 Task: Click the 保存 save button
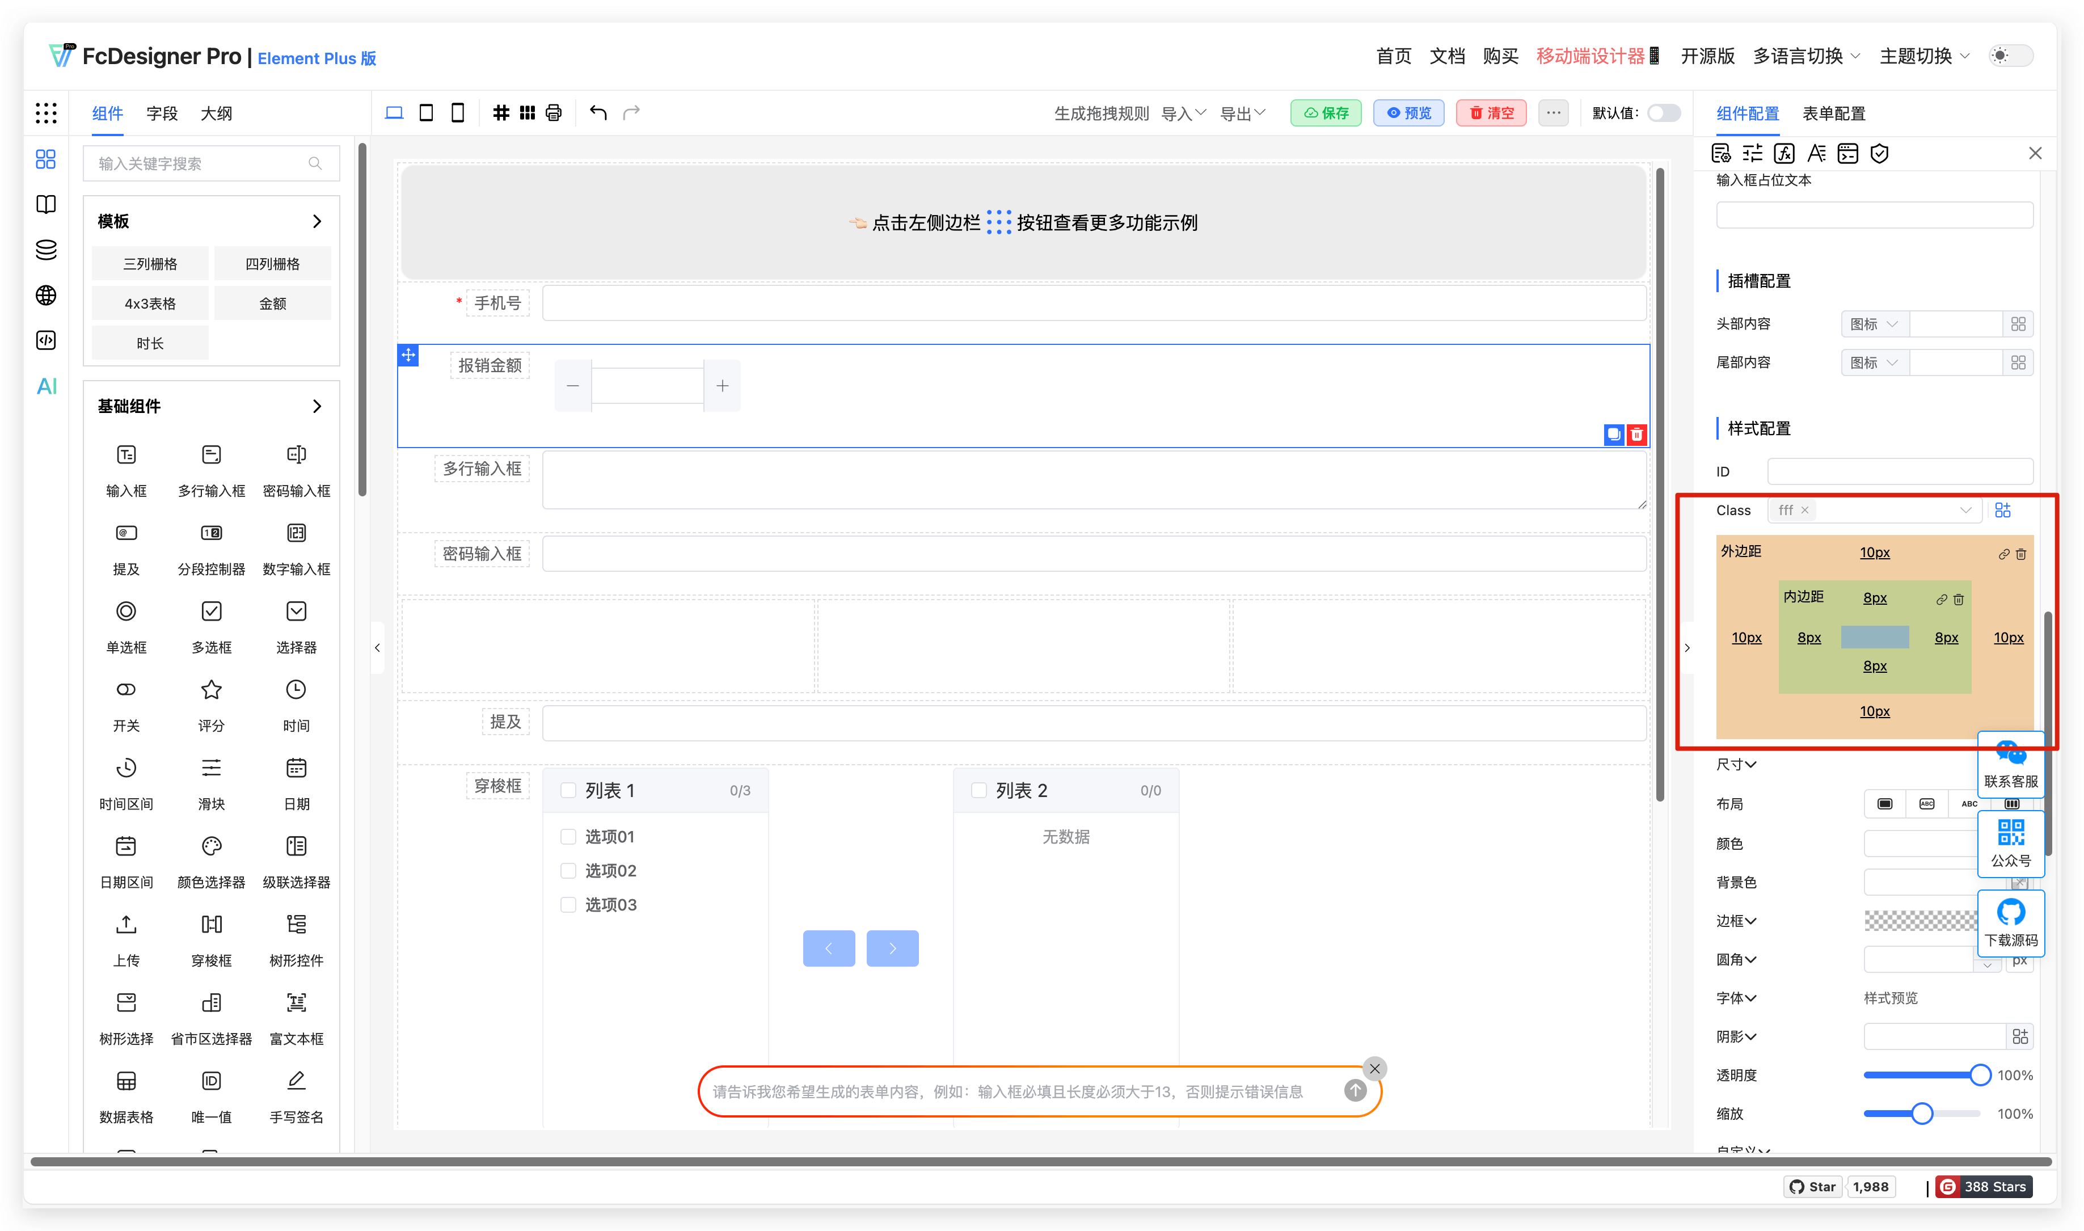[x=1325, y=113]
